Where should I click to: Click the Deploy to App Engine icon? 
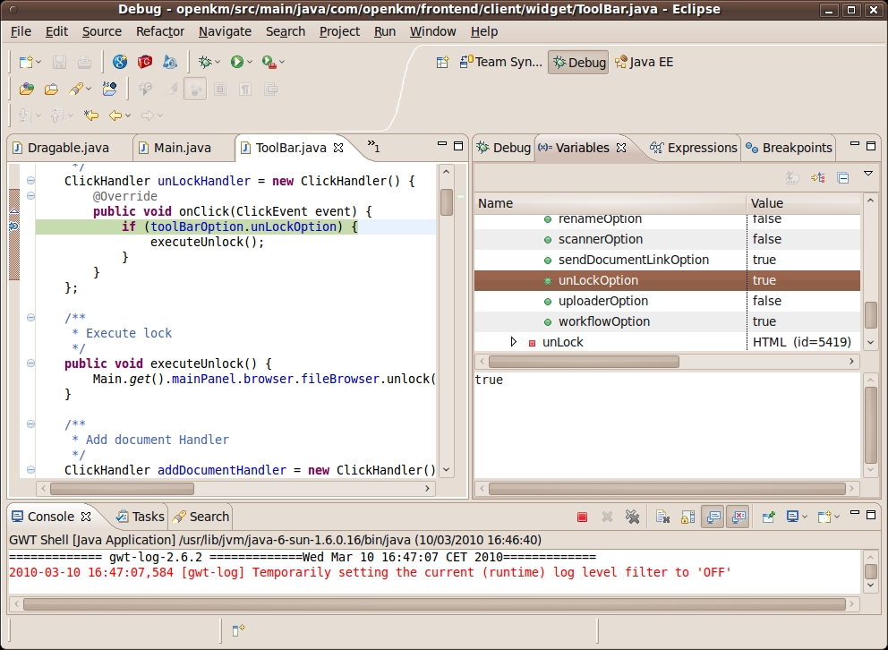[170, 62]
